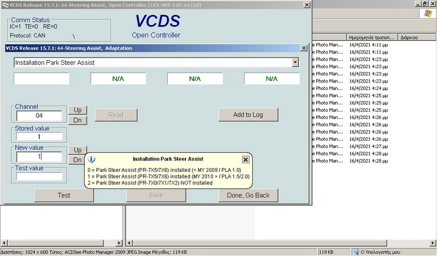This screenshot has width=437, height=256.
Task: Select the Installation Park Steer Assist combo text
Action: (x=55, y=63)
